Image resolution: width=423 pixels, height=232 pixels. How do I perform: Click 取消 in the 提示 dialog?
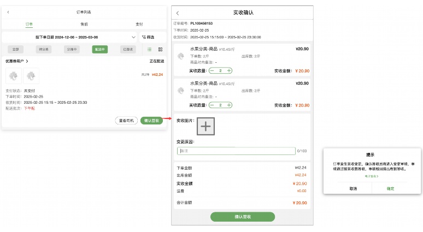(353, 189)
